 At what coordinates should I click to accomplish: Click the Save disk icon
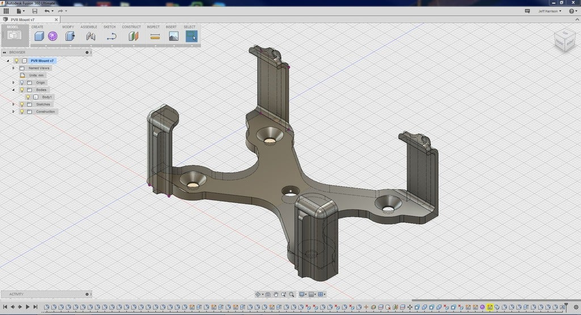click(35, 11)
